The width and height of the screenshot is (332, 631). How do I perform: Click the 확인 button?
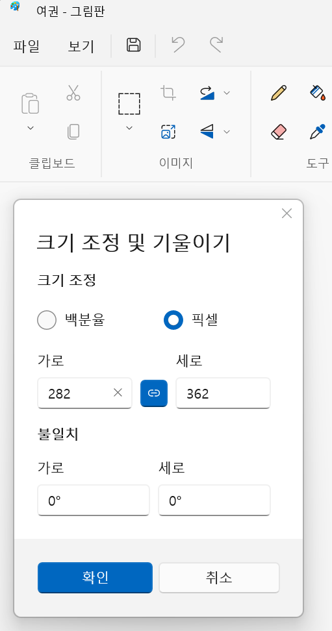(x=95, y=578)
